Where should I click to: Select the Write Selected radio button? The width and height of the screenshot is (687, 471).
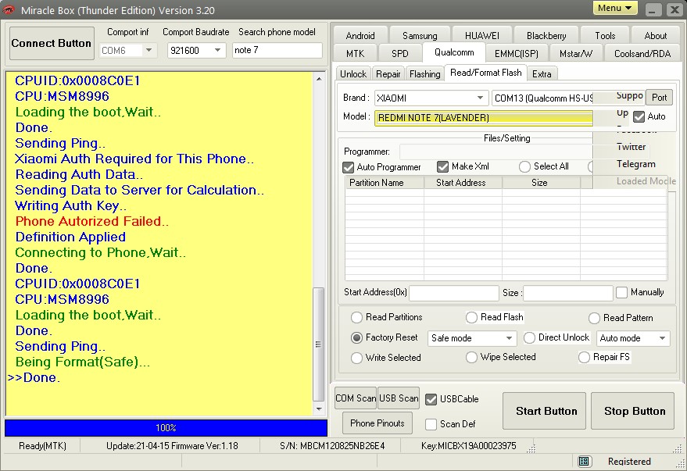[356, 358]
